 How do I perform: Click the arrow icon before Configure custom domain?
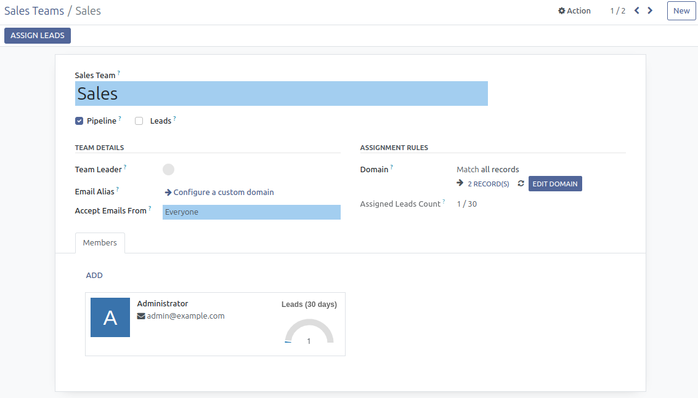168,193
